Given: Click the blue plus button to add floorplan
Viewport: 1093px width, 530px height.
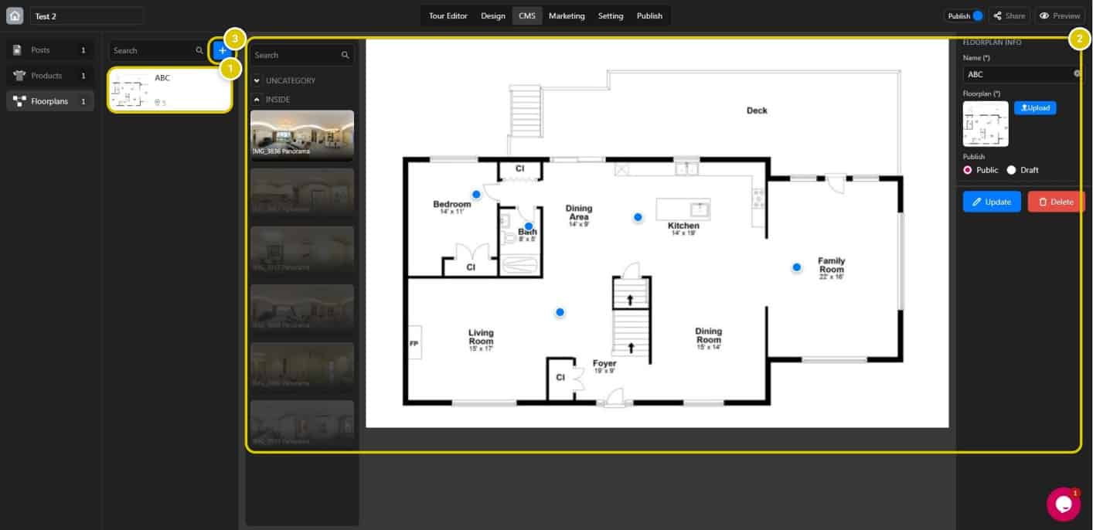Looking at the screenshot, I should pyautogui.click(x=222, y=49).
